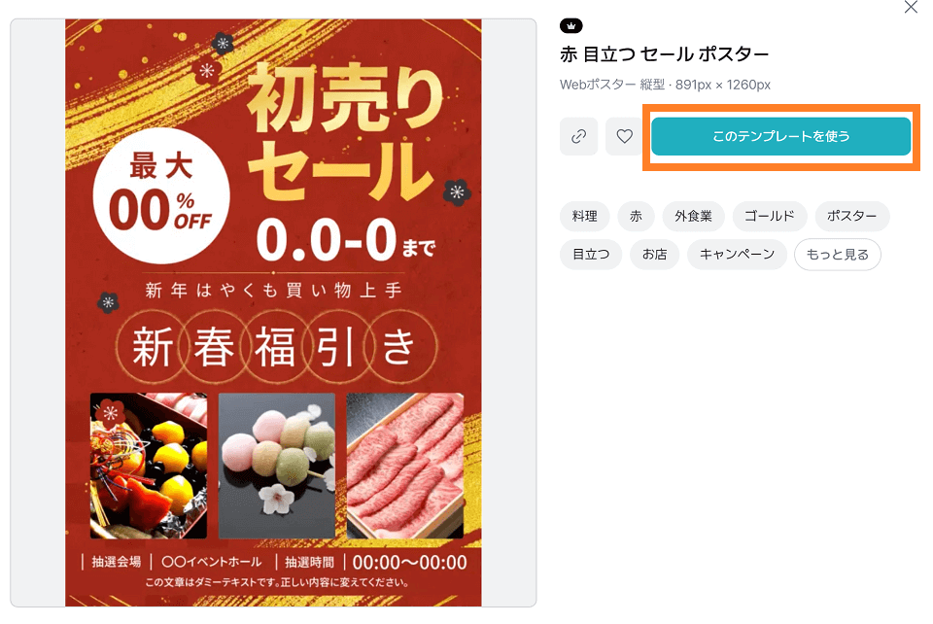Screen dimensions: 933x624
Task: Expand tags with もっと見る
Action: point(838,255)
